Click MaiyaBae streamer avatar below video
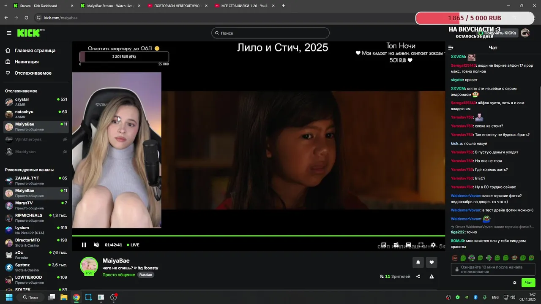Image resolution: width=541 pixels, height=304 pixels. [x=89, y=266]
